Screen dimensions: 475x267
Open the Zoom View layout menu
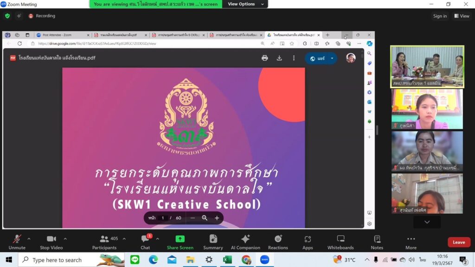point(462,16)
